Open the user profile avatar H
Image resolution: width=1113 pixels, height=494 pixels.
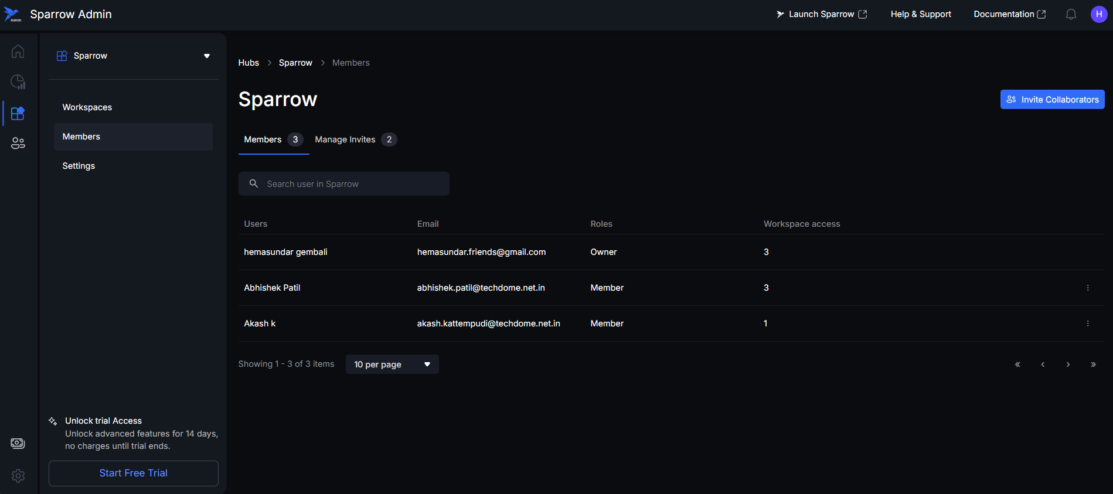click(x=1098, y=14)
